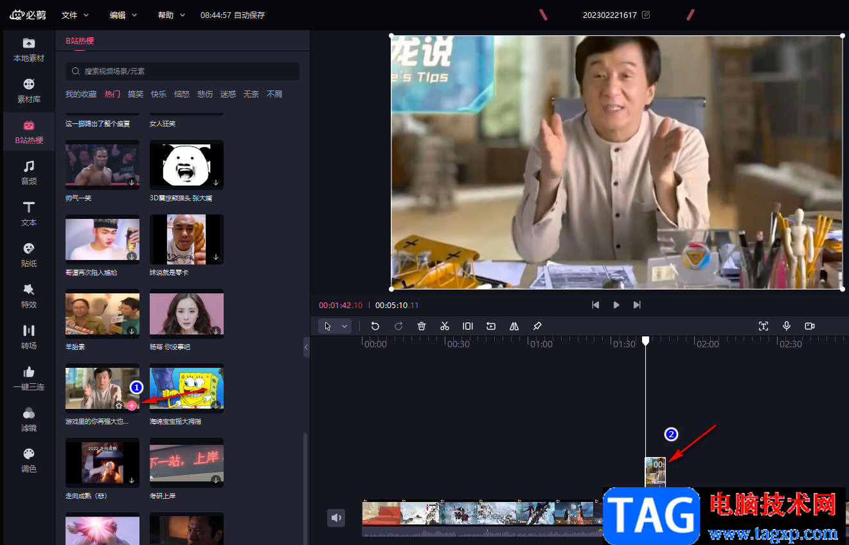849x545 pixels.
Task: Open the 本地素材 local media panel
Action: pyautogui.click(x=29, y=49)
